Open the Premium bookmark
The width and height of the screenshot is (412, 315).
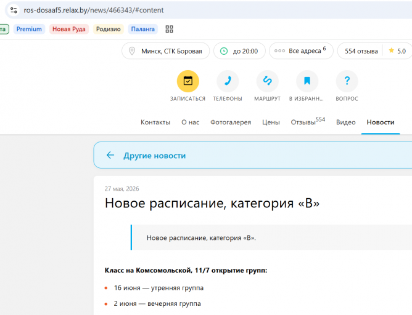29,29
